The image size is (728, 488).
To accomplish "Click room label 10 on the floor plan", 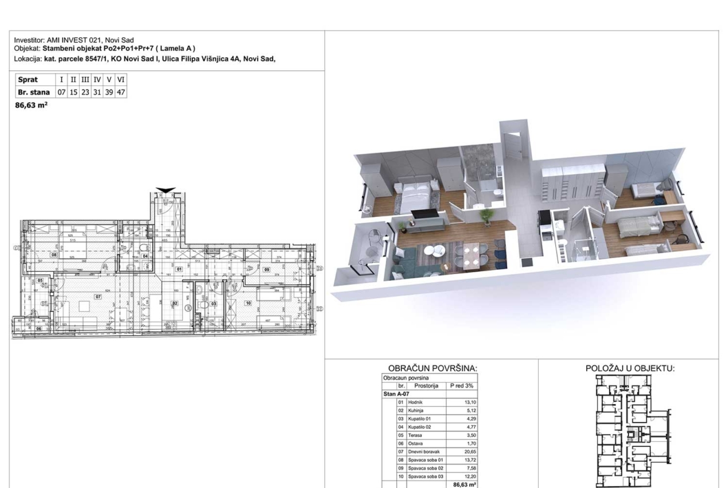I will point(248,303).
